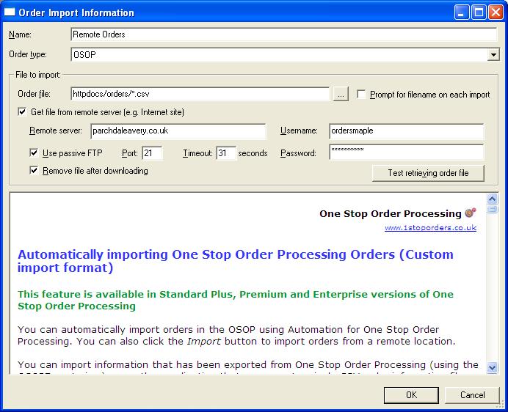Image resolution: width=508 pixels, height=412 pixels.
Task: Open the Order type dropdown
Action: tap(493, 55)
